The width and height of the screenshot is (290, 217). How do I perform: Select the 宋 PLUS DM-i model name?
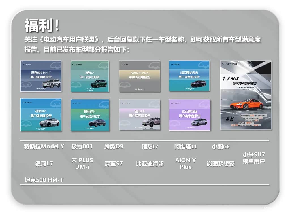82,163
